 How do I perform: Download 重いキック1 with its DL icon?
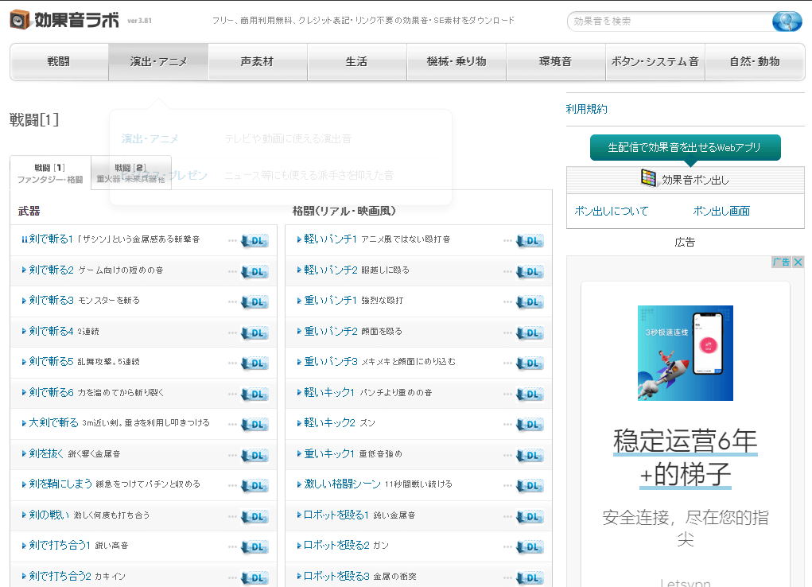[x=530, y=455]
